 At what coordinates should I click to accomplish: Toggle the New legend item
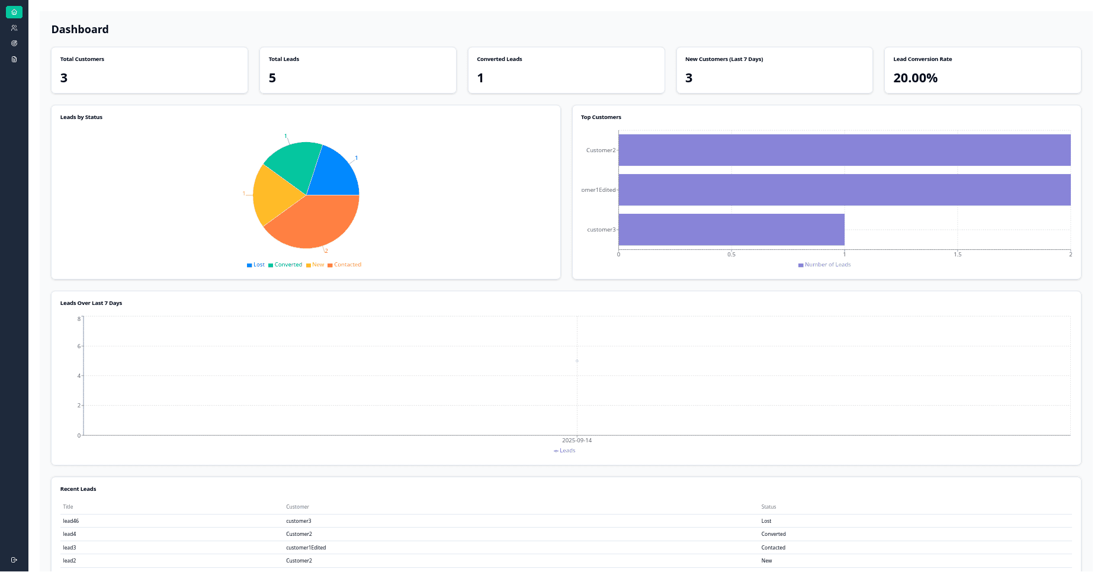coord(314,265)
